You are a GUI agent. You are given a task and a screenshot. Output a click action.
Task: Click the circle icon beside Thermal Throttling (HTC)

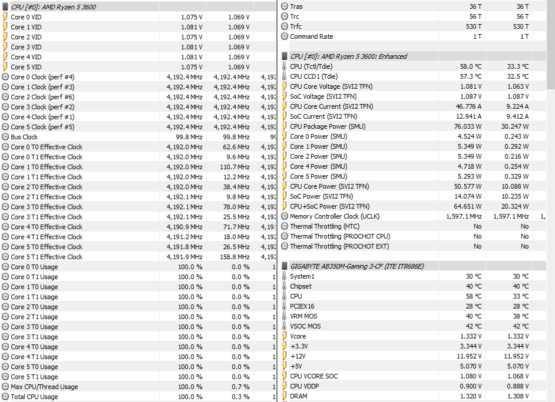(x=285, y=226)
